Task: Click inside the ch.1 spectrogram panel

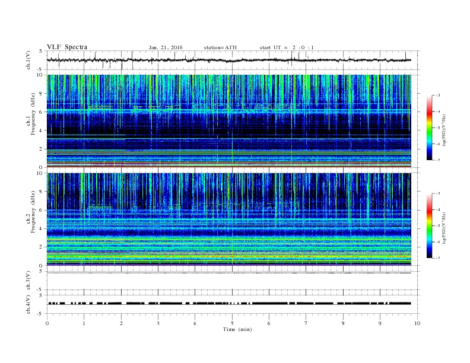Action: click(229, 121)
